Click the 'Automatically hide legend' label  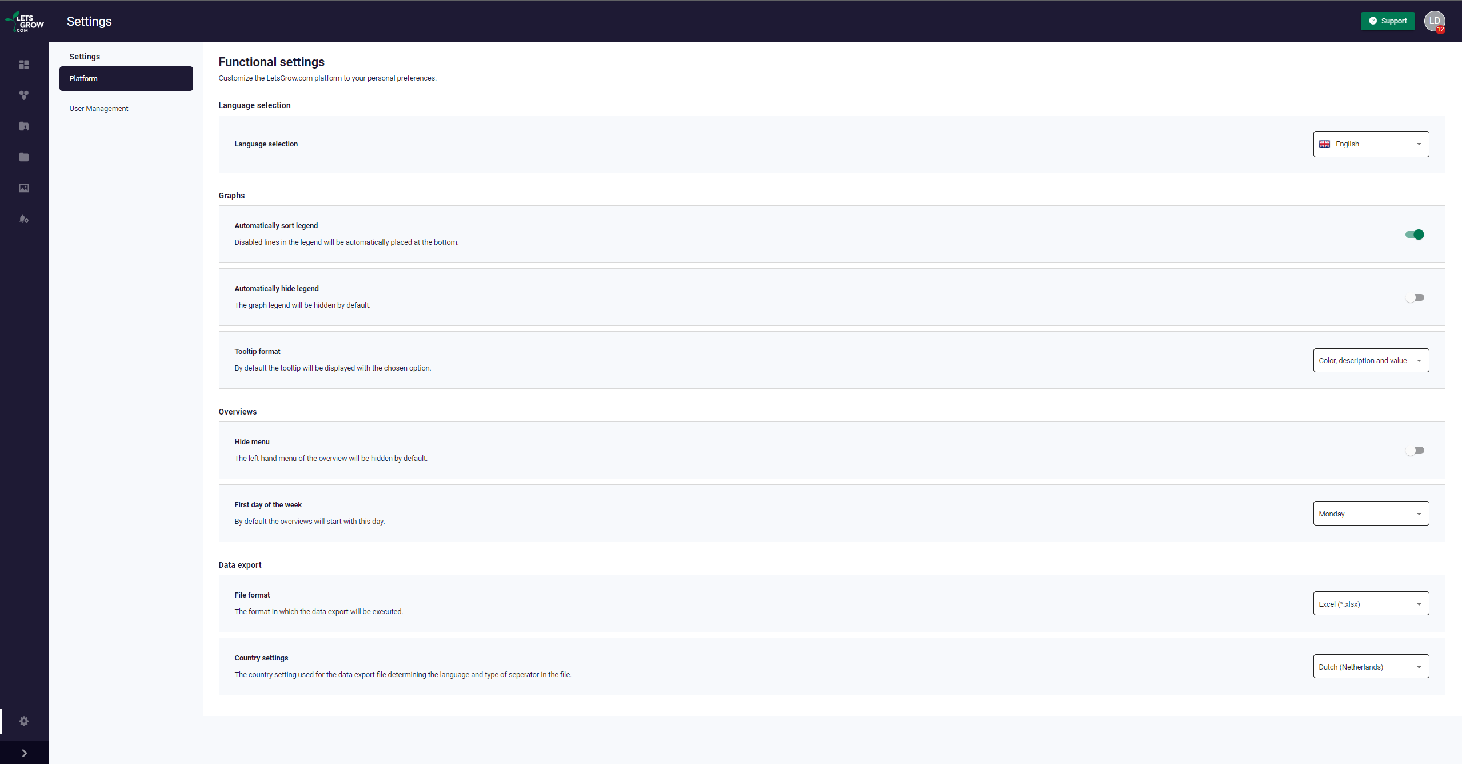[x=277, y=289]
